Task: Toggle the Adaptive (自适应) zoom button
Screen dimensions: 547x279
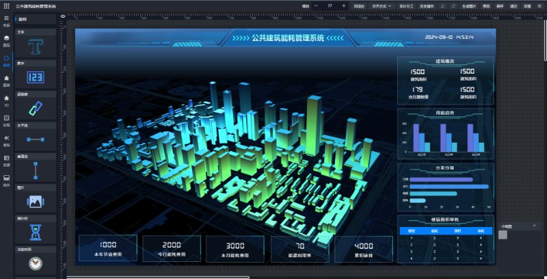Action: click(359, 5)
